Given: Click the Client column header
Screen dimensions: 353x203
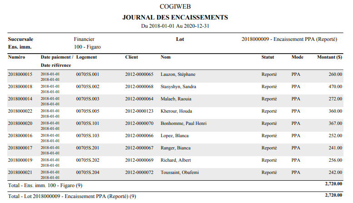Looking at the screenshot, I should point(132,58).
